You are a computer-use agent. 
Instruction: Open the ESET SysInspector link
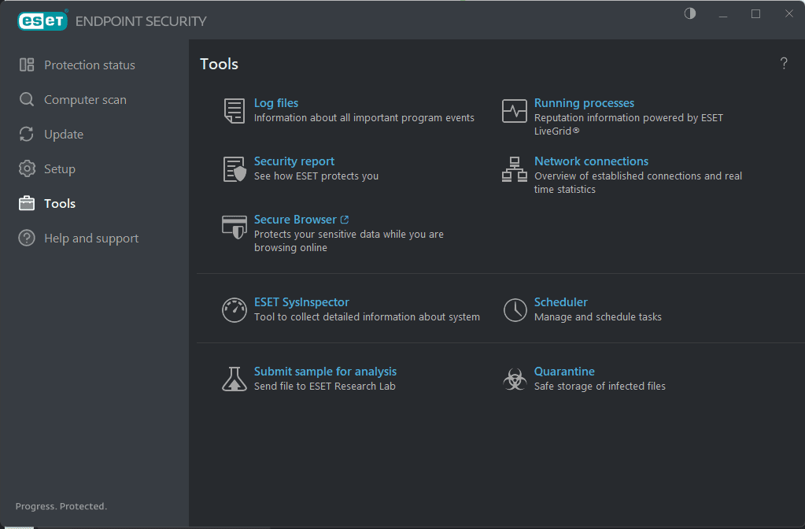(x=302, y=302)
